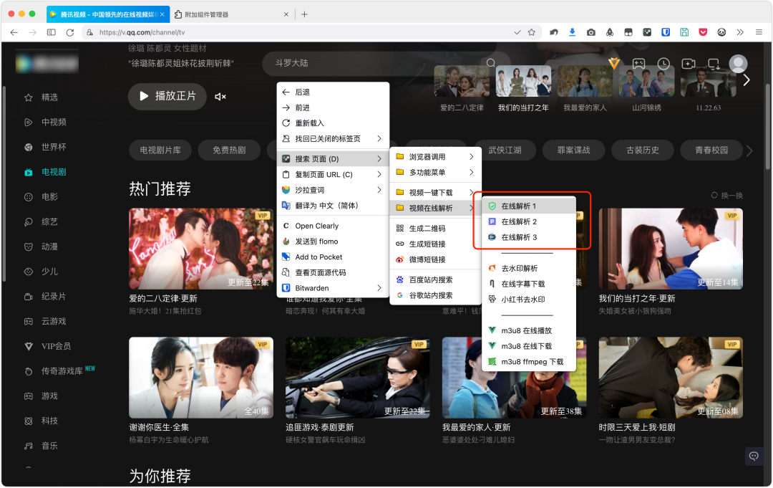Expand 复制页面 URL (C) submenu
The height and width of the screenshot is (488, 773).
333,175
